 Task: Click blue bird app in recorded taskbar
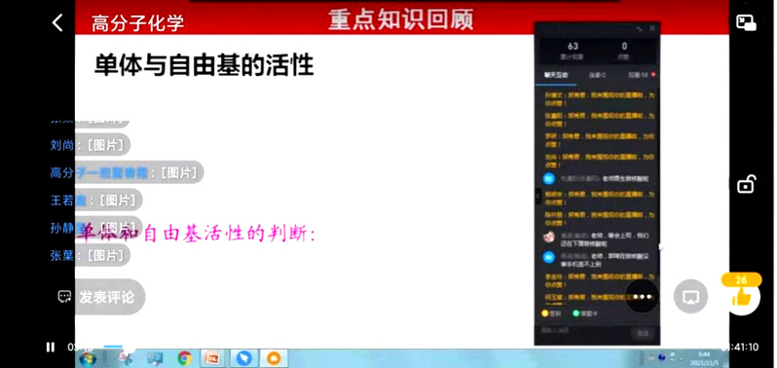tap(243, 358)
